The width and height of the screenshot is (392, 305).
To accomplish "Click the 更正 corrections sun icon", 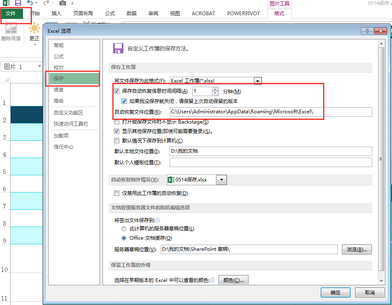I will coord(34,28).
